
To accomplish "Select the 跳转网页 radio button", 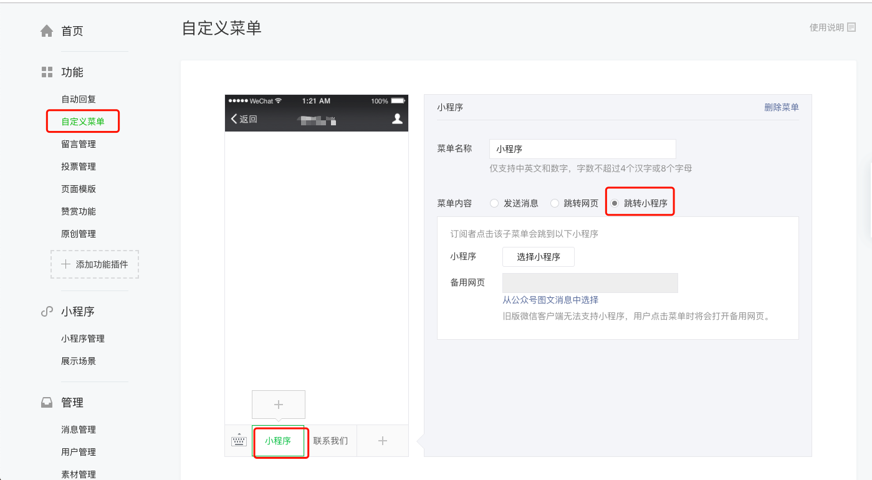I will point(555,203).
